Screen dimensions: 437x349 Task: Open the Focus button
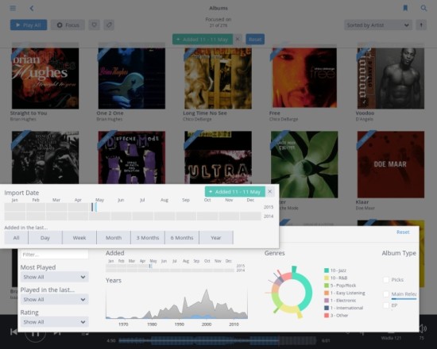(68, 25)
